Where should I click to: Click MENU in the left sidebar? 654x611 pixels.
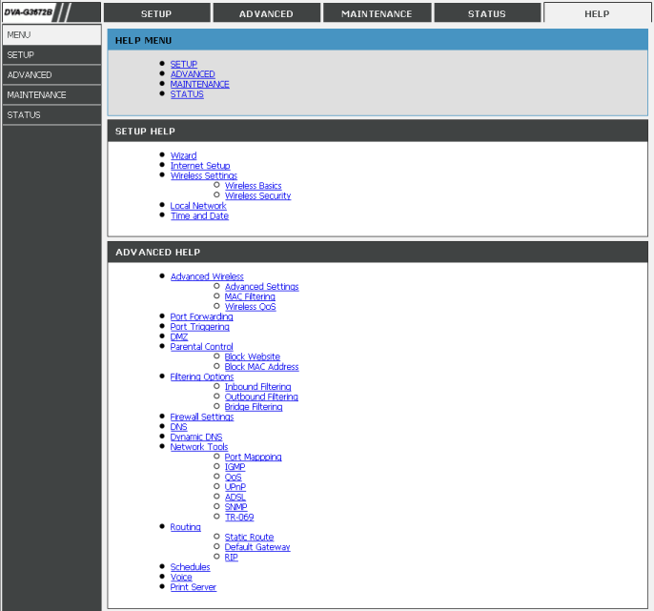(51, 34)
